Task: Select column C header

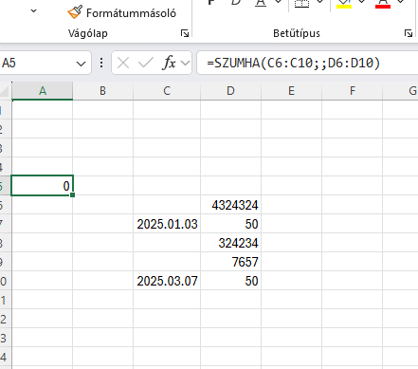Action: [167, 91]
